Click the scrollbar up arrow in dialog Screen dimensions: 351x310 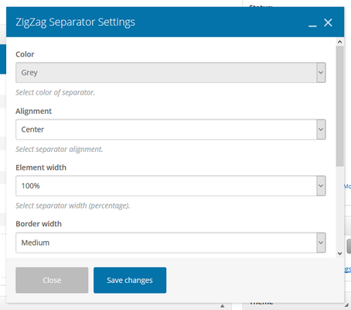(x=339, y=42)
